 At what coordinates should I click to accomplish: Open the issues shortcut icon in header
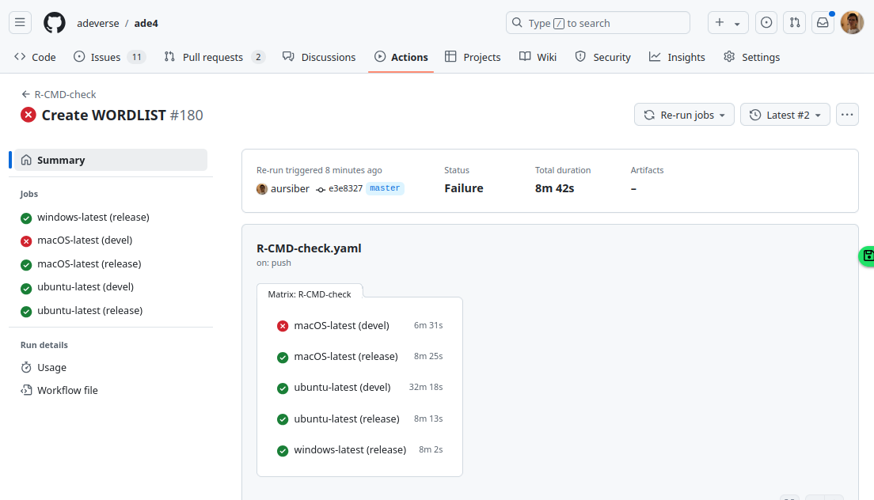point(766,23)
